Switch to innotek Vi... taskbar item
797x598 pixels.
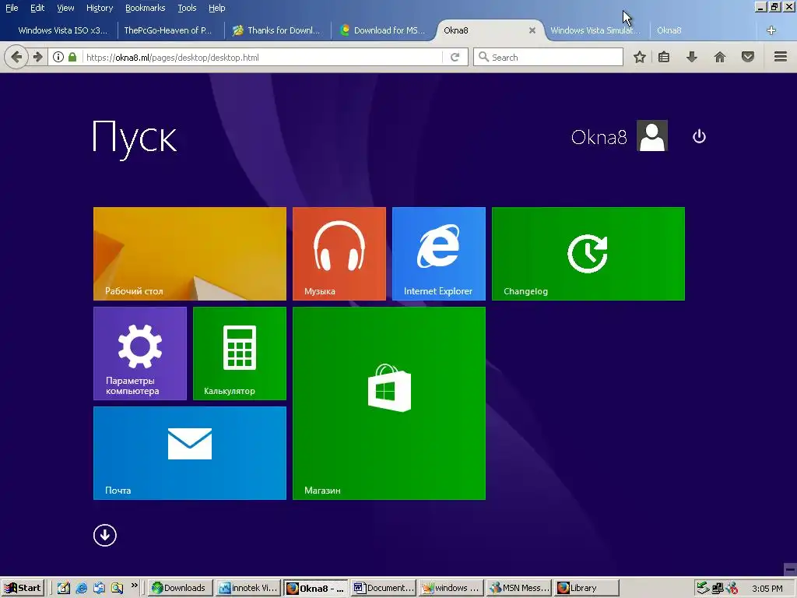[248, 588]
